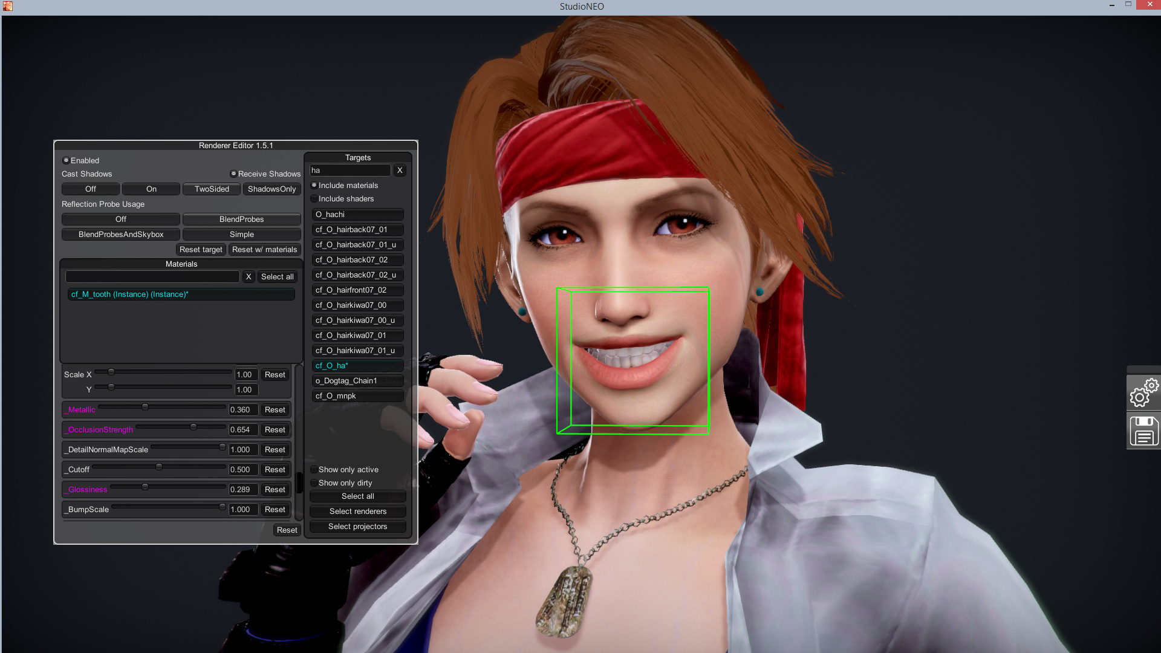Viewport: 1161px width, 653px height.
Task: Minimize the StudioNEO window
Action: 1111,5
